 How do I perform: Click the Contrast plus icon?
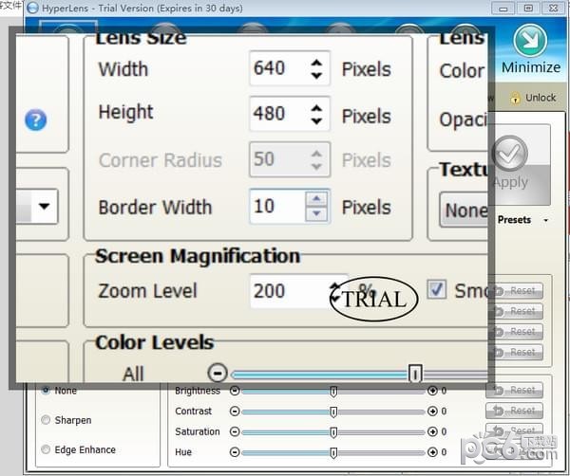432,412
